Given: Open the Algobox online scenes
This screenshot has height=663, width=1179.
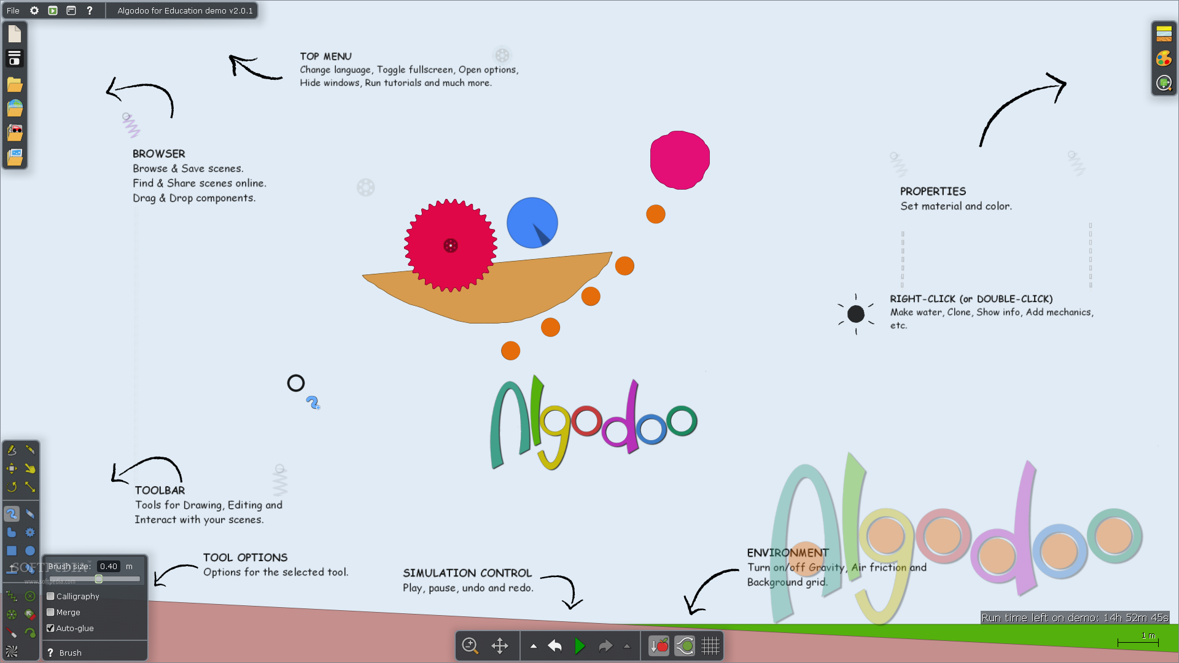Looking at the screenshot, I should coord(15,109).
